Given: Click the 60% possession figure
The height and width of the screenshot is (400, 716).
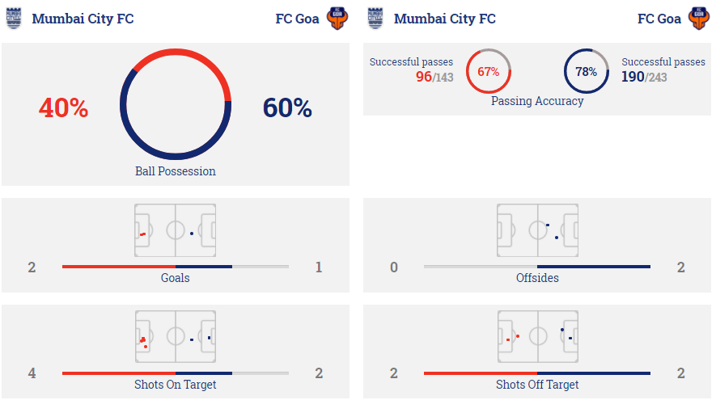Looking at the screenshot, I should click(x=287, y=108).
